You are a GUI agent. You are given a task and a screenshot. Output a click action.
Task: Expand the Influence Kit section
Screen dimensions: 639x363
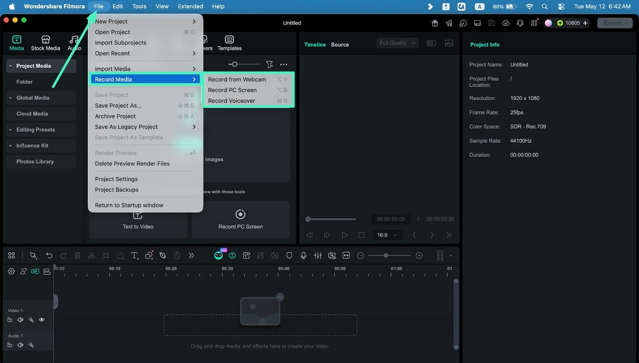click(x=11, y=146)
